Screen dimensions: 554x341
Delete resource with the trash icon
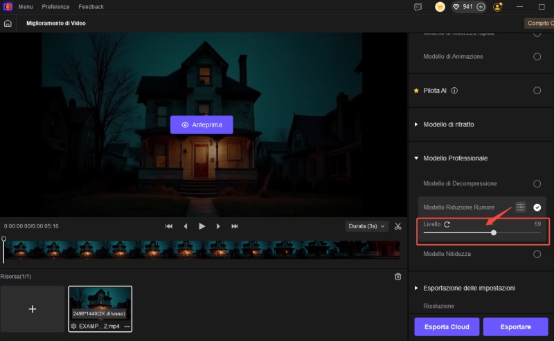coord(397,277)
